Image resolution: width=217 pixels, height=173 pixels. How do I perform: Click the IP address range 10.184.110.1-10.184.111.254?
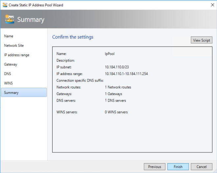pyautogui.click(x=126, y=74)
